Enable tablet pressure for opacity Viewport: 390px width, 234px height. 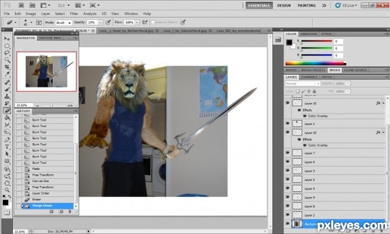(x=108, y=22)
